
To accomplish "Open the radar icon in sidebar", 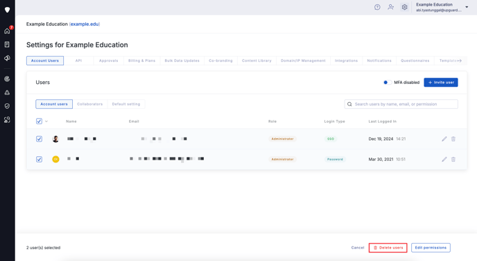I will (x=7, y=79).
